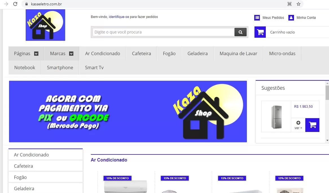Click the browser address bar URL
This screenshot has width=329, height=193.
click(x=46, y=4)
